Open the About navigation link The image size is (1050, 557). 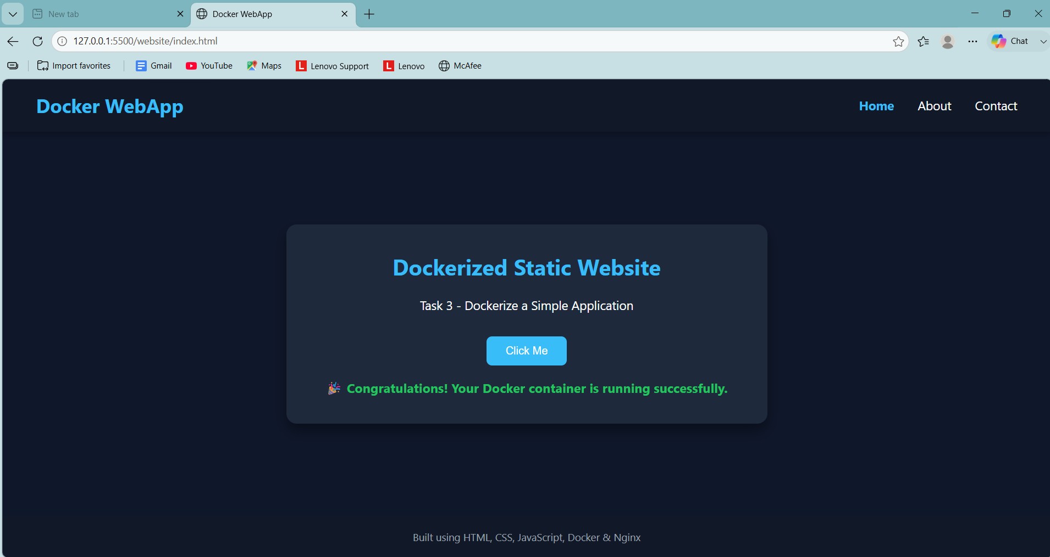pyautogui.click(x=934, y=106)
